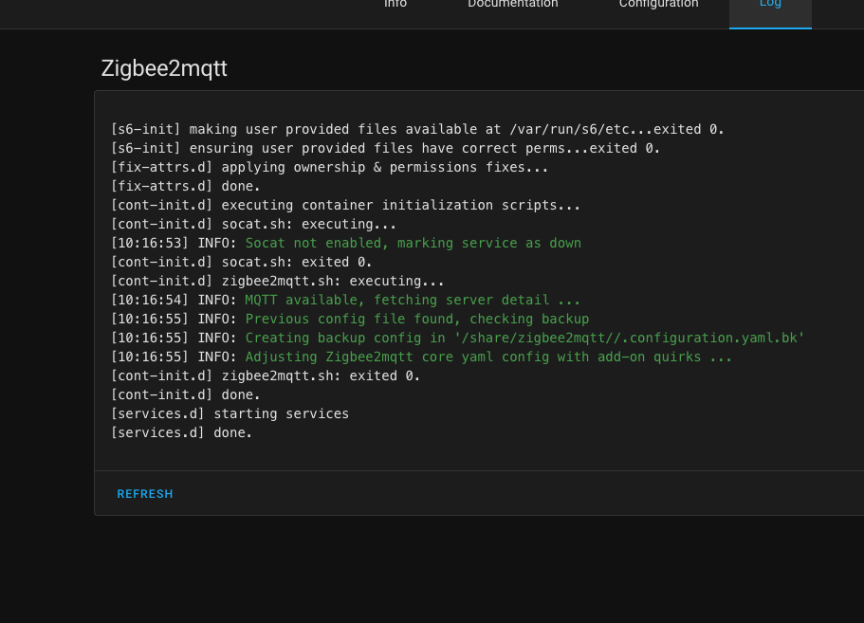
Task: Go to the Configuration tab
Action: 658,6
